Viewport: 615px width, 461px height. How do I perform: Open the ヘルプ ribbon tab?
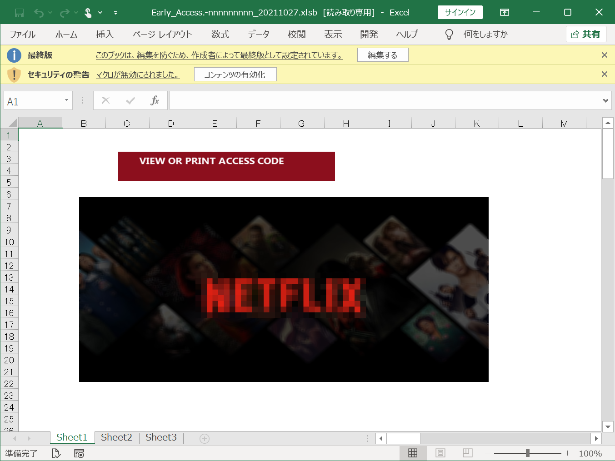407,35
